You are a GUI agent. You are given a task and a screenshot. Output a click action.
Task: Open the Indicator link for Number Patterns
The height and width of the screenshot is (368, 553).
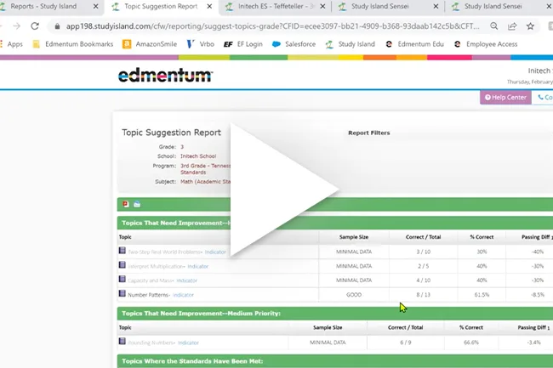click(x=184, y=295)
